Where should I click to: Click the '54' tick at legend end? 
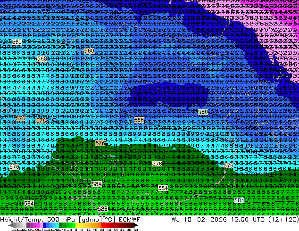136,230
